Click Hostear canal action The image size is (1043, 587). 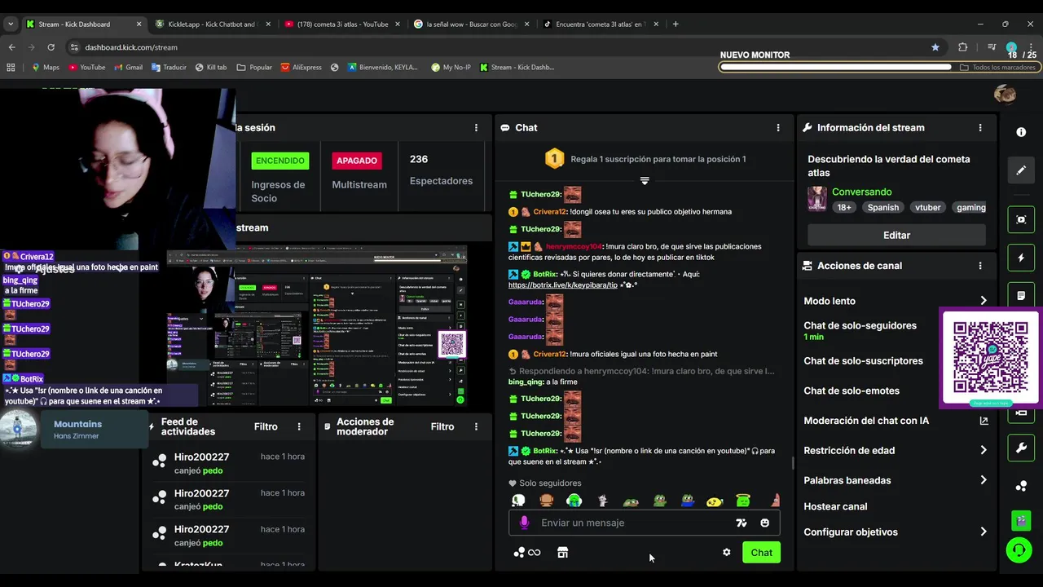pos(835,506)
